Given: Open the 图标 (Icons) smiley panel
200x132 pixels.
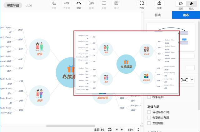Looking at the screenshot, I should pyautogui.click(x=181, y=5).
